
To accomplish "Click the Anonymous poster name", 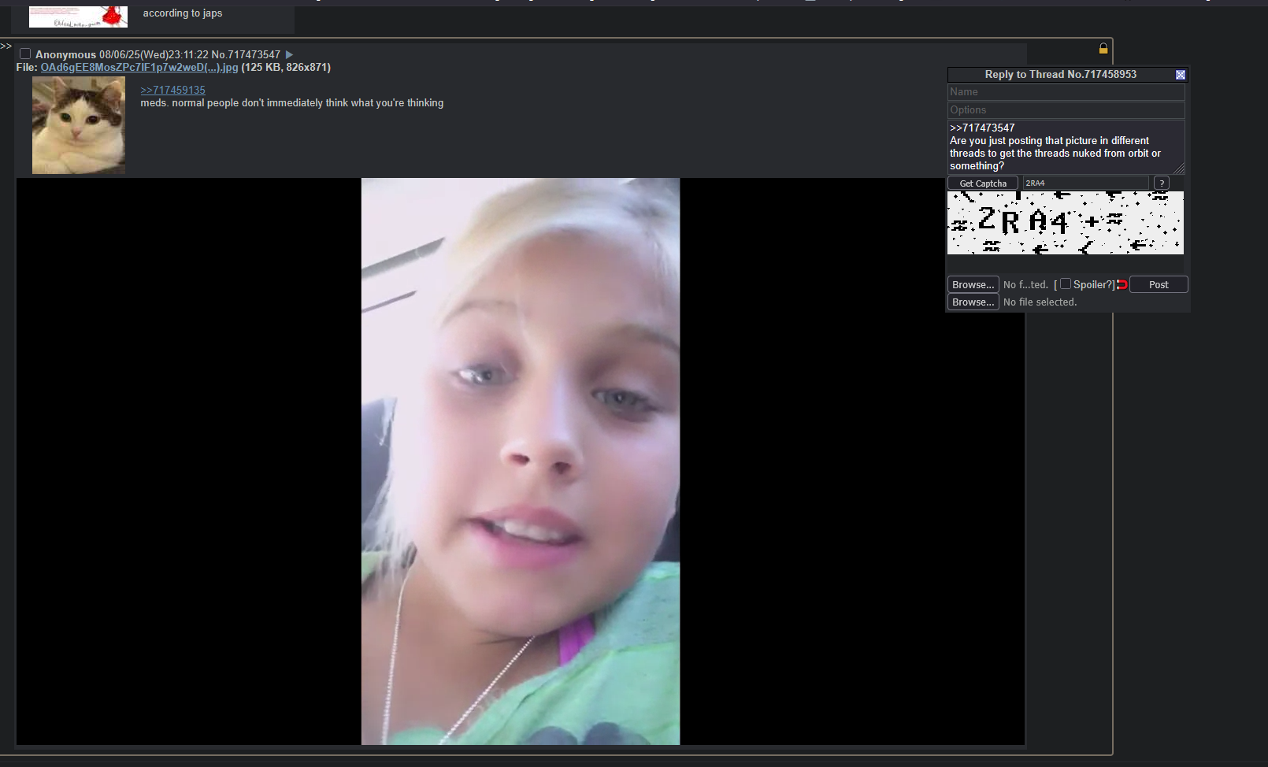I will click(65, 55).
